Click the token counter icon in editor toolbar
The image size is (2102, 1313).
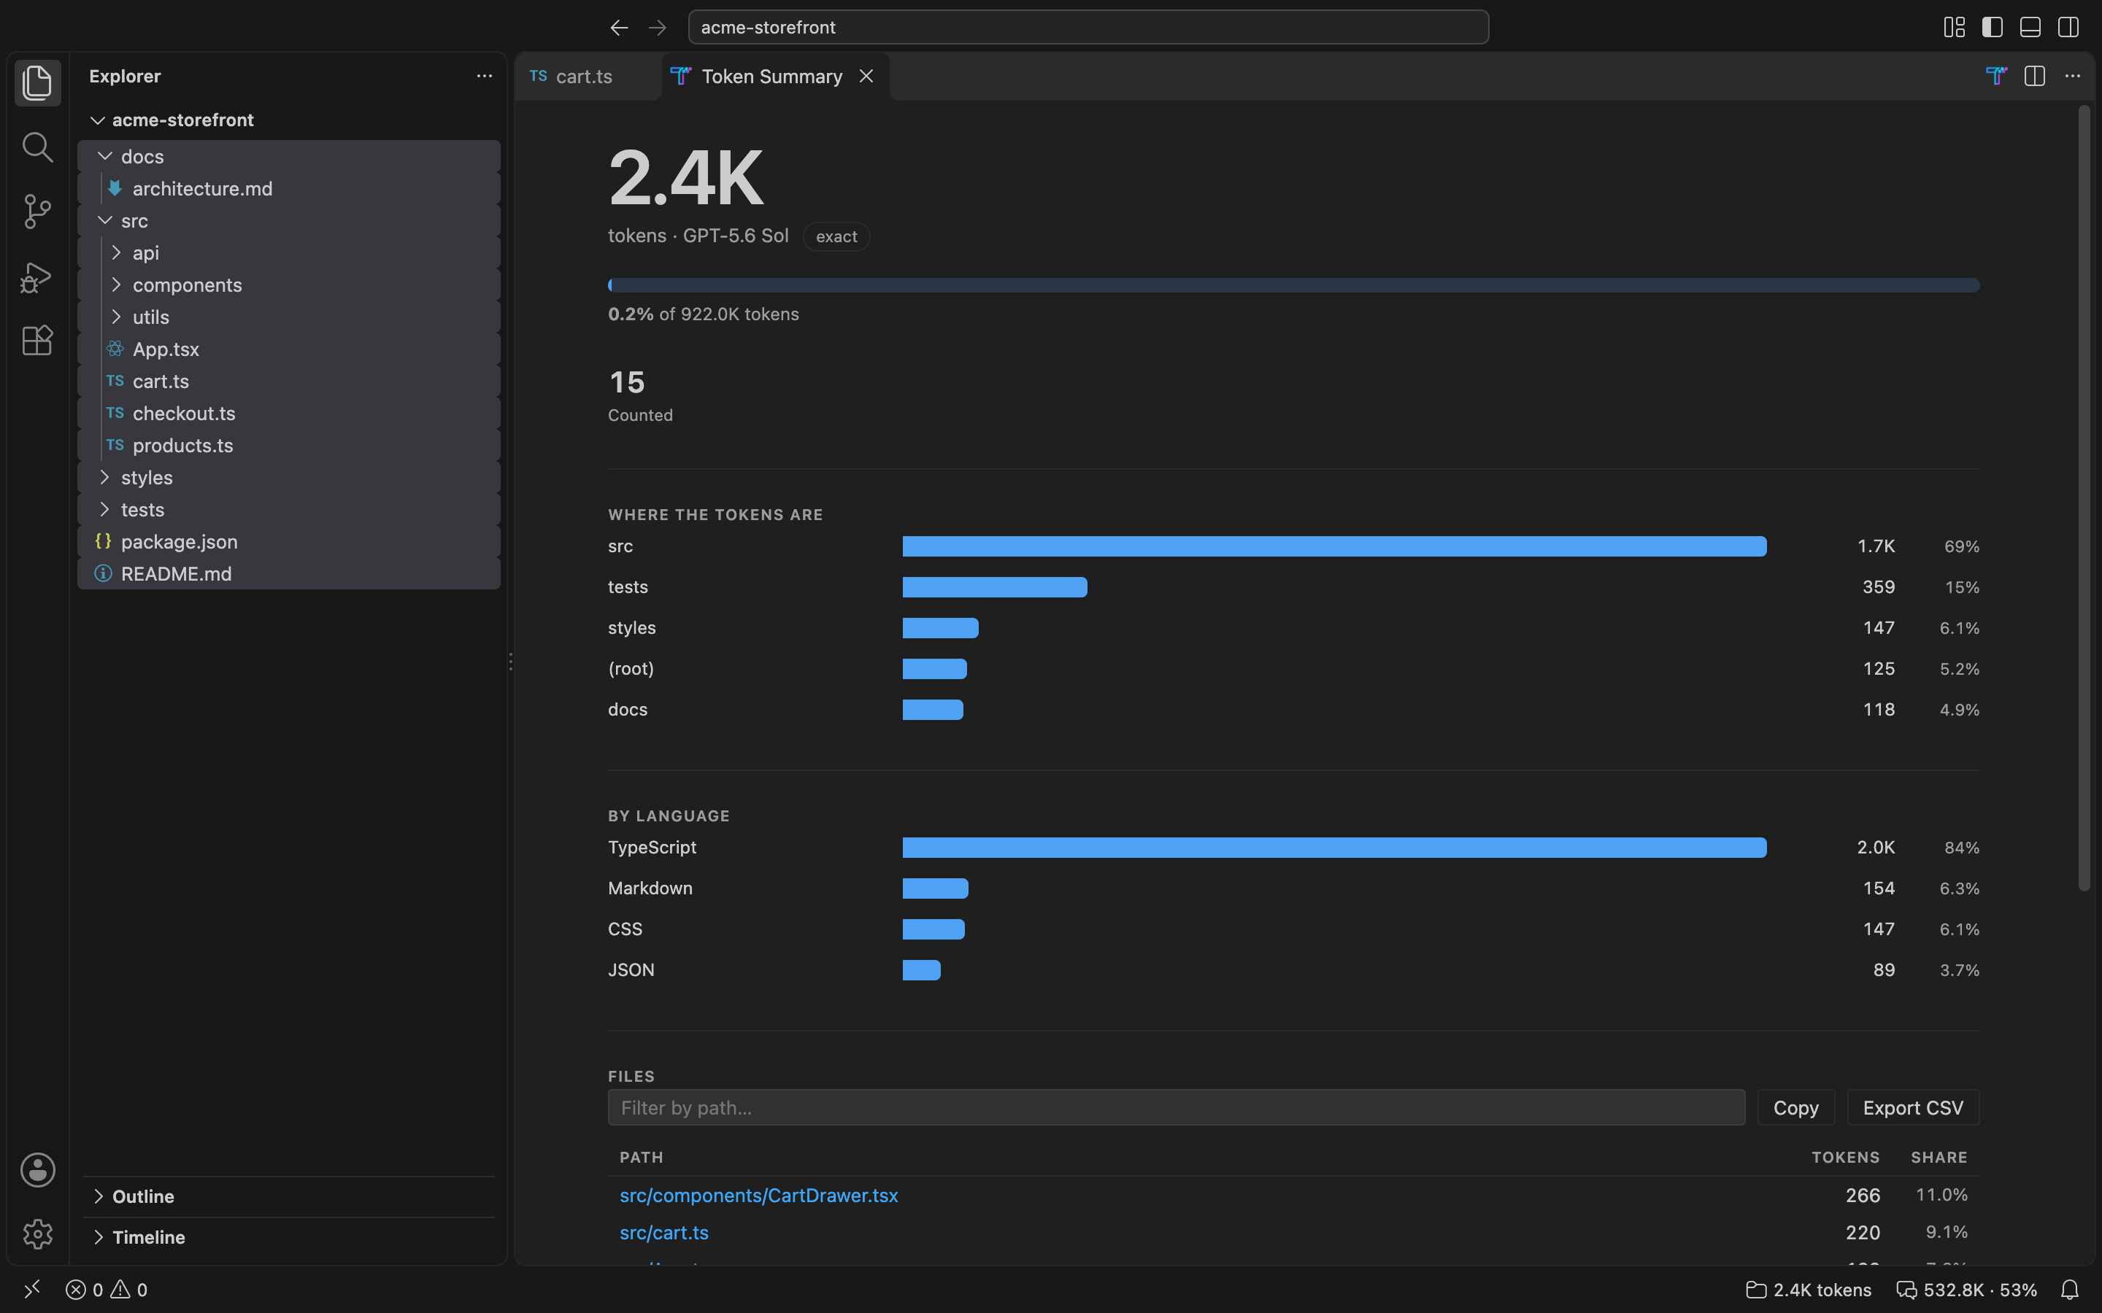pyautogui.click(x=1996, y=77)
